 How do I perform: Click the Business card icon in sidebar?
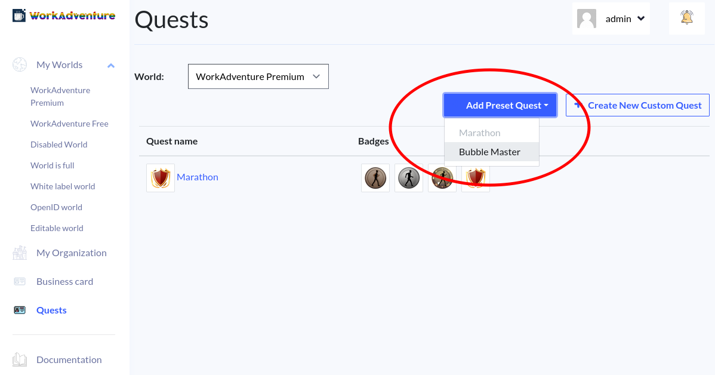20,281
